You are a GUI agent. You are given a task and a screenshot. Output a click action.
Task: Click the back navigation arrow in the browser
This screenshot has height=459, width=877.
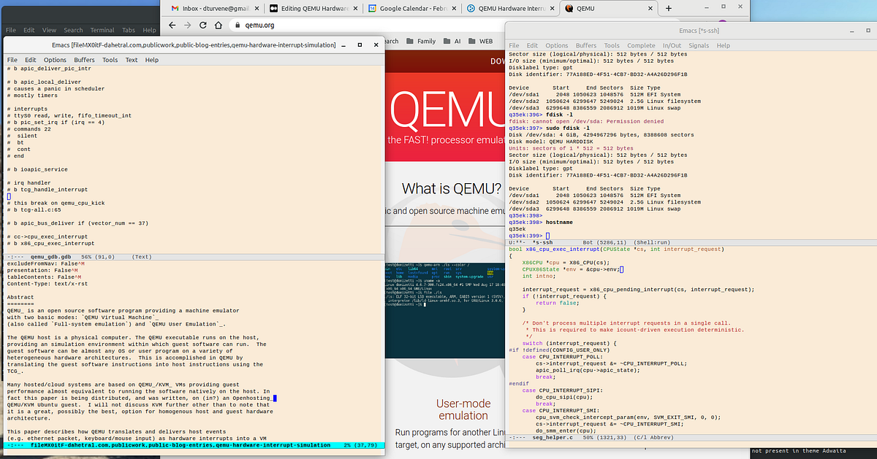pos(172,24)
